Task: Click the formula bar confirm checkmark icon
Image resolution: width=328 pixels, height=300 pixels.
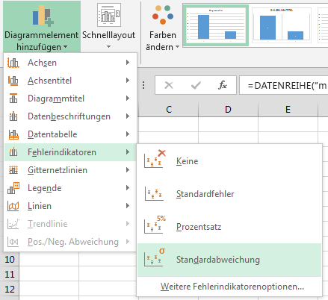Action: point(196,85)
